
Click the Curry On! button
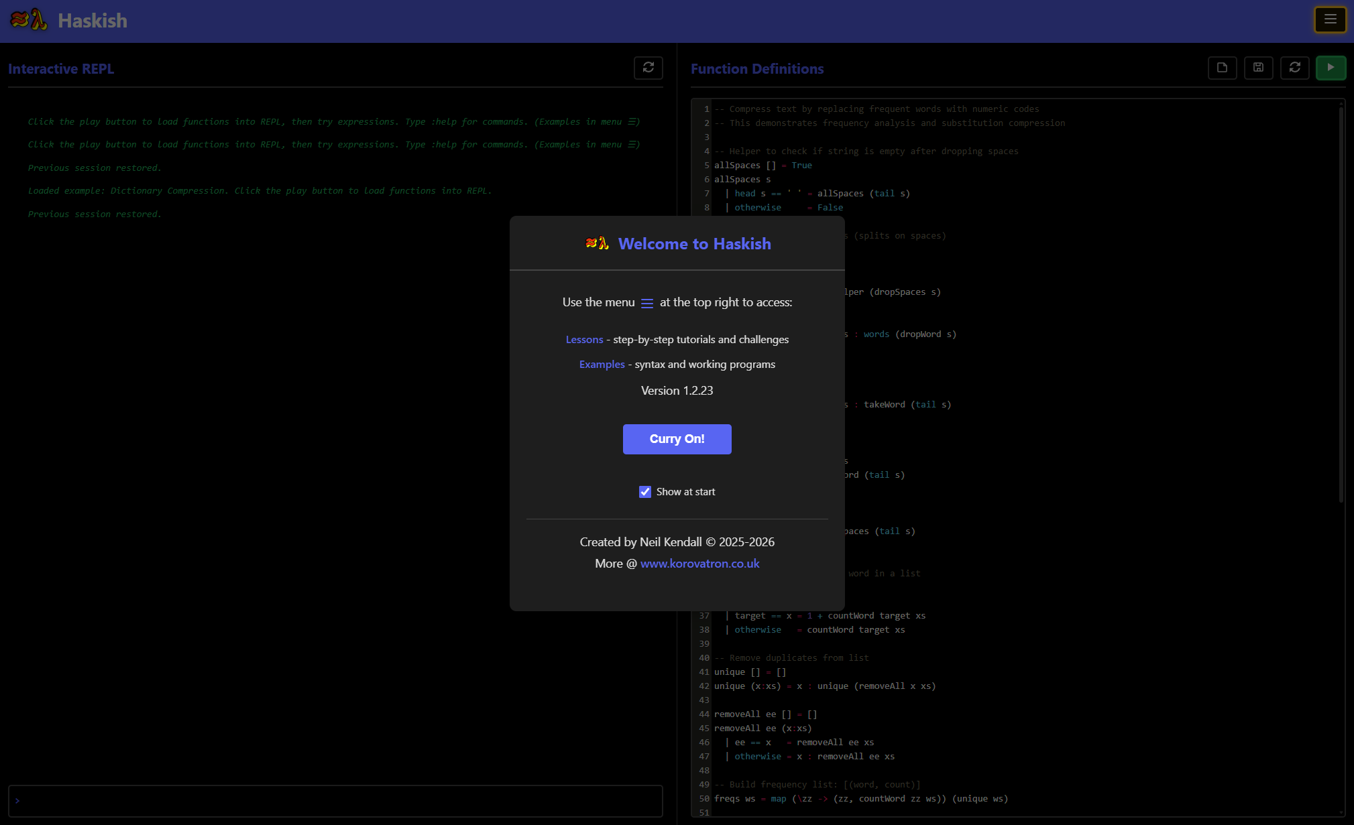(x=677, y=439)
